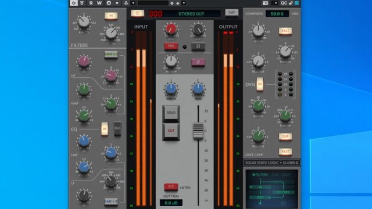
Task: Click the dark LF gain knob
Action: coord(84,196)
